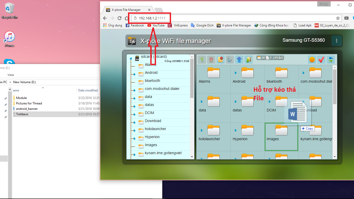This screenshot has height=199, width=354.
Task: Expand the data node in the tree
Action: click(134, 99)
